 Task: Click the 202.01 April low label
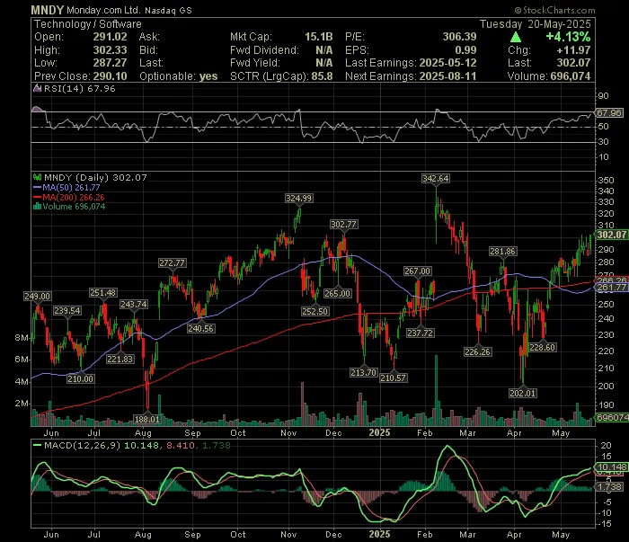click(x=522, y=393)
